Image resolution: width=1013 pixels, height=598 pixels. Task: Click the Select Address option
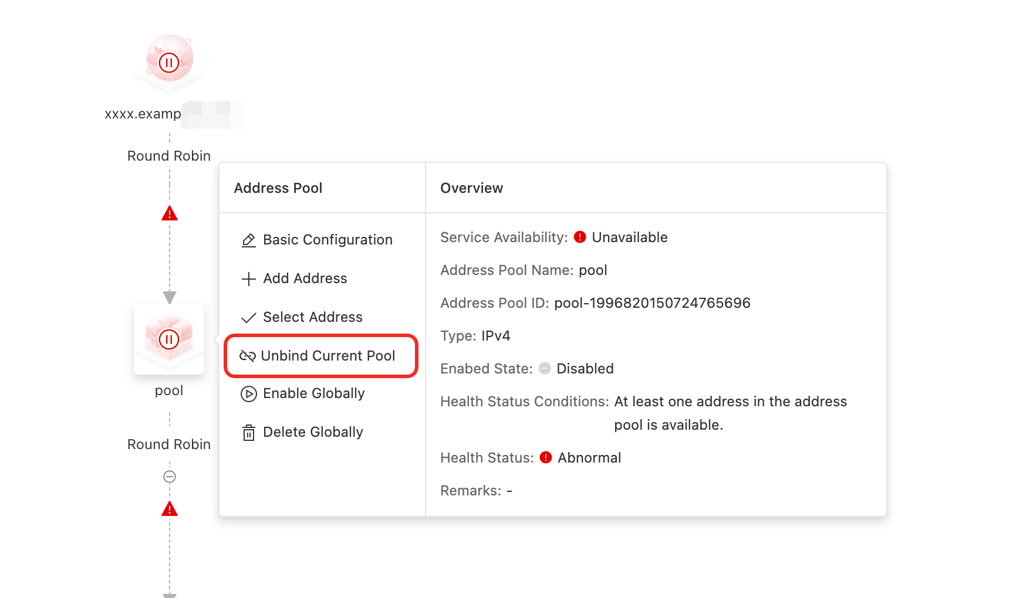(x=312, y=317)
